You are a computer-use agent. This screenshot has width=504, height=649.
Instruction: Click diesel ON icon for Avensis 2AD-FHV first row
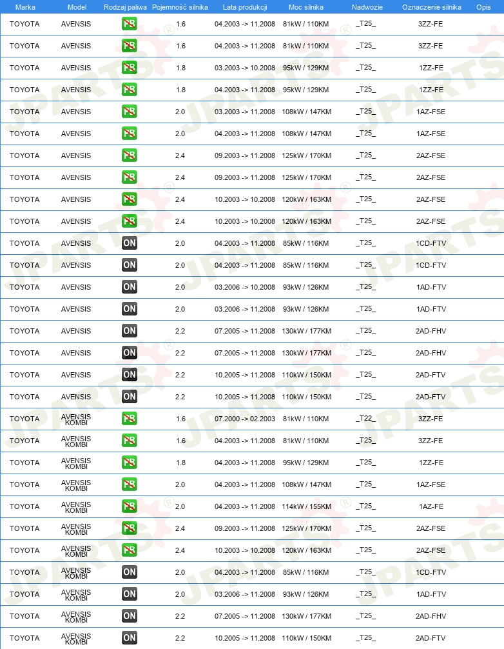pyautogui.click(x=130, y=331)
